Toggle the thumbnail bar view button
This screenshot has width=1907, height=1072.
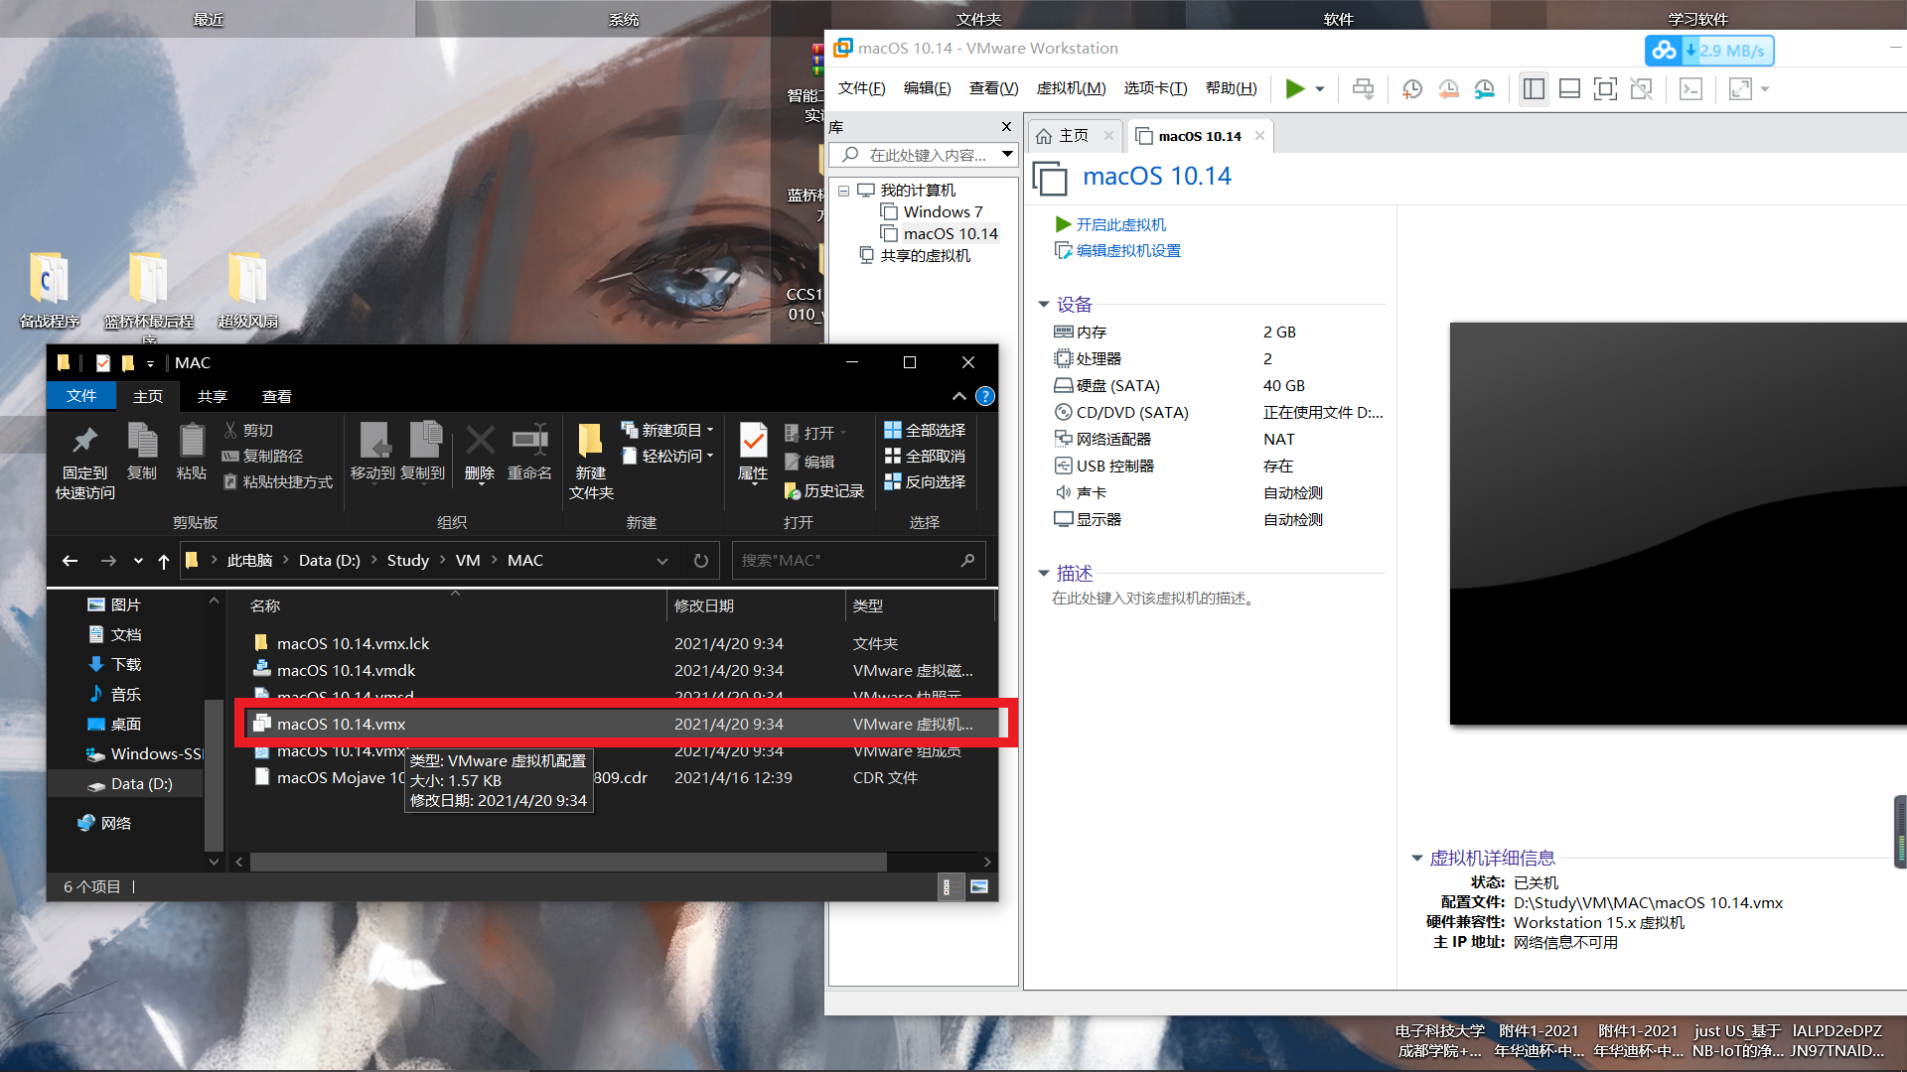(1569, 89)
